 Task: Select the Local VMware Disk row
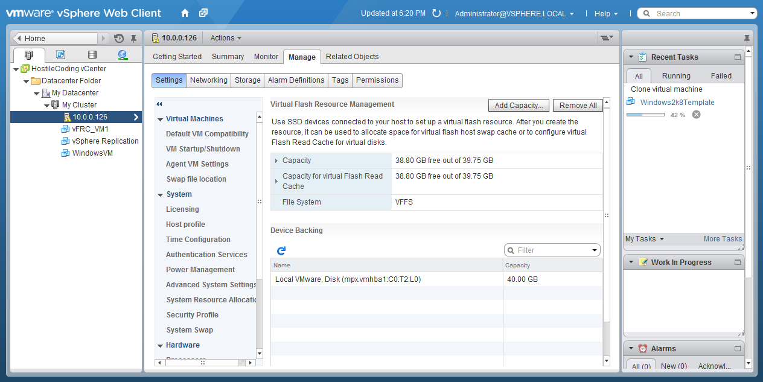[x=436, y=279]
